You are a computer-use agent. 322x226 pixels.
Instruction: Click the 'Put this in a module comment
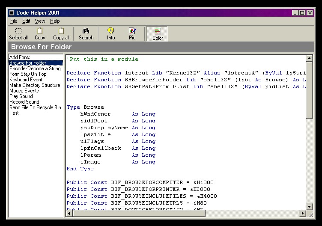102,59
